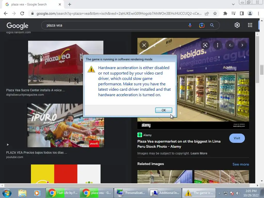This screenshot has height=198, width=264.
Task: Open the Chrome profile avatar
Action: pyautogui.click(x=250, y=13)
